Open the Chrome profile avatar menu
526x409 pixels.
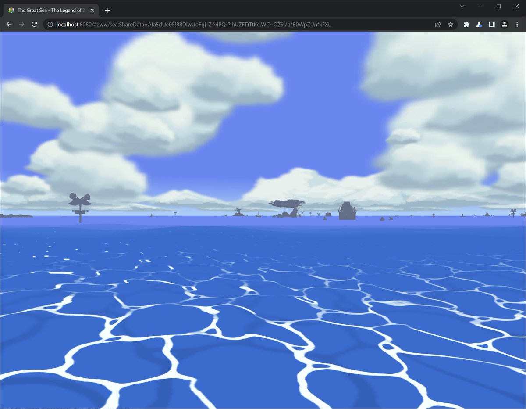(x=505, y=25)
